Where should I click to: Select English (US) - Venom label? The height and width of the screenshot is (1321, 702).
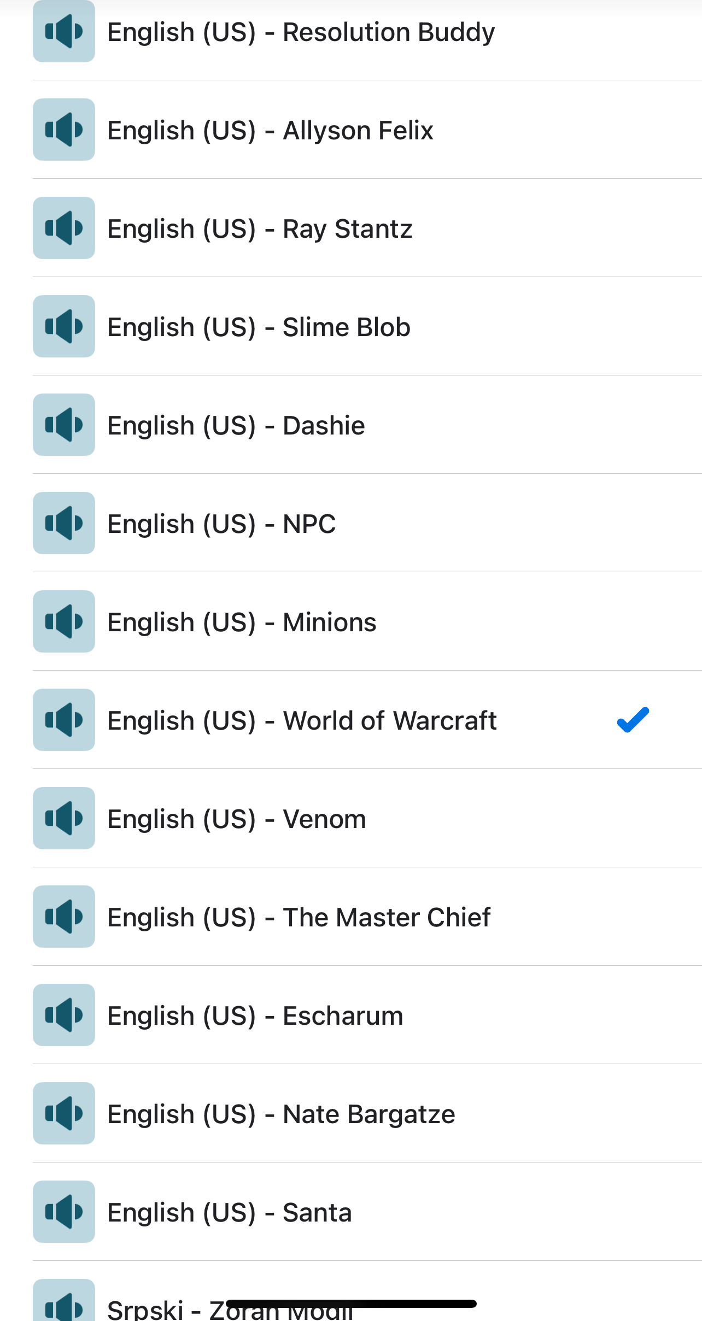click(236, 819)
